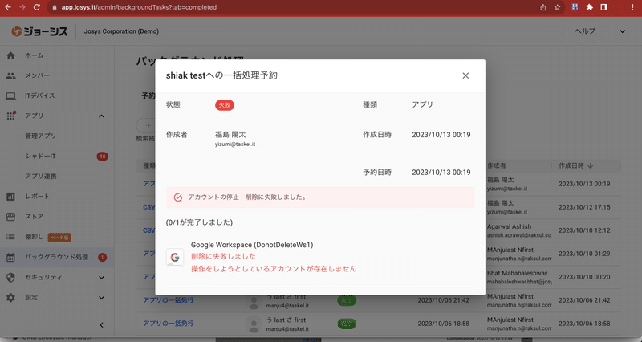Image resolution: width=642 pixels, height=342 pixels.
Task: Toggle the browser side panel icon
Action: tap(604, 7)
